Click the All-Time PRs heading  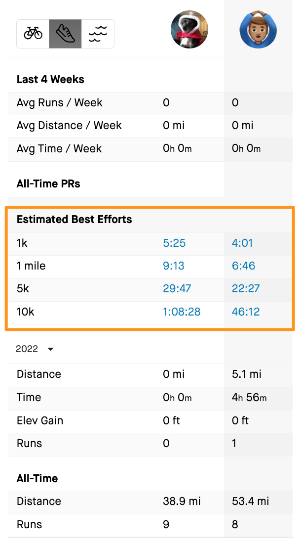[x=48, y=184]
